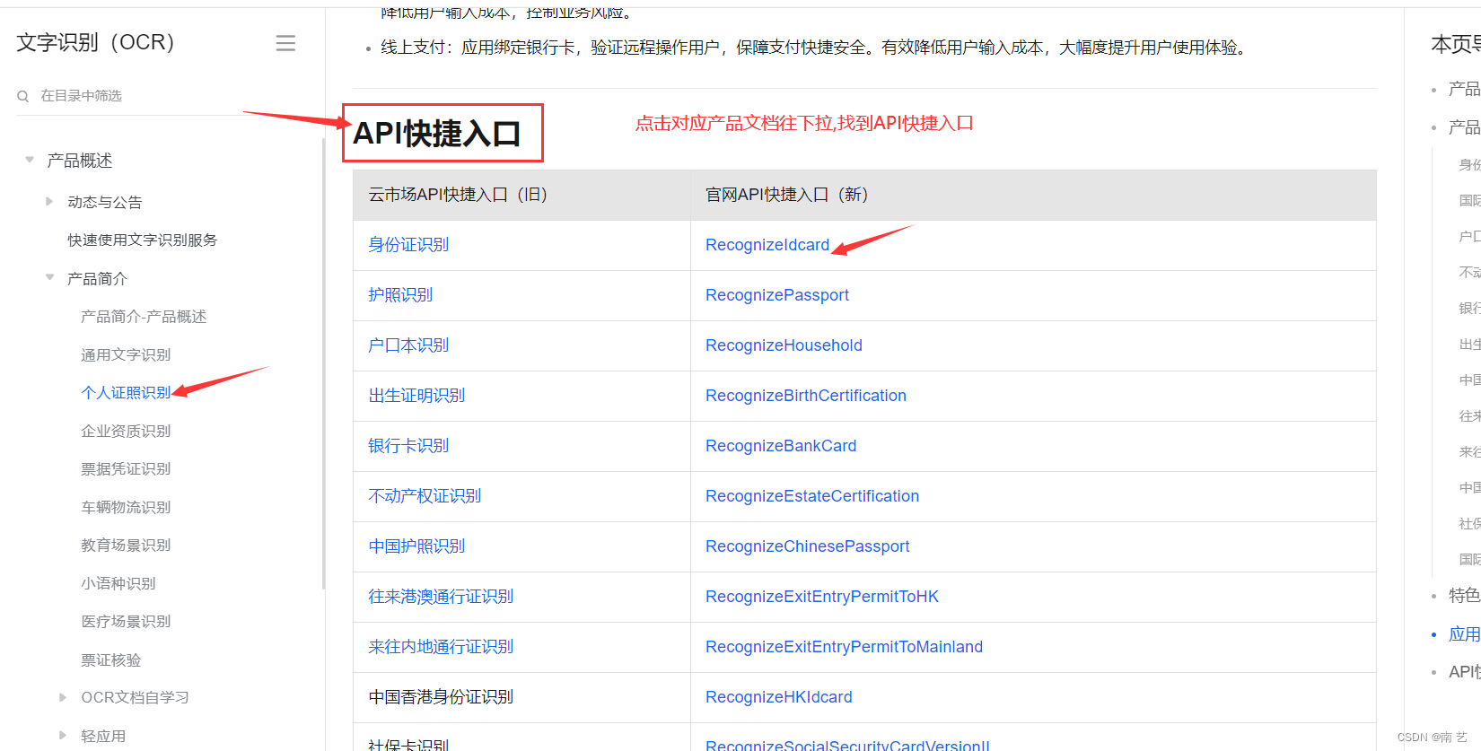Expand the 动态与公告 tree node

pos(49,202)
